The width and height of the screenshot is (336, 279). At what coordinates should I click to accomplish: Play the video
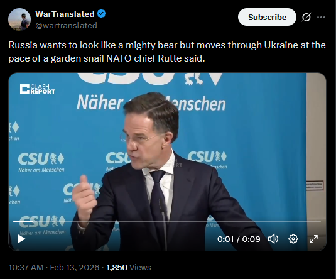coord(21,239)
